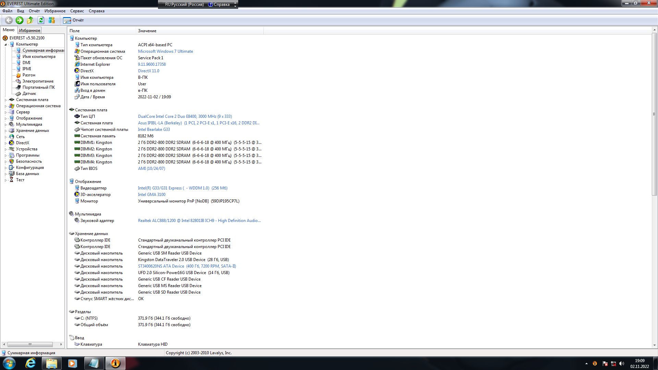The width and height of the screenshot is (658, 370).
Task: Switch to the Избранное sidebar tab
Action: (x=29, y=30)
